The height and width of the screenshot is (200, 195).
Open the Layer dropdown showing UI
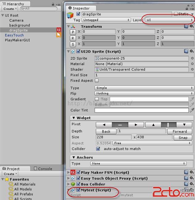point(169,20)
